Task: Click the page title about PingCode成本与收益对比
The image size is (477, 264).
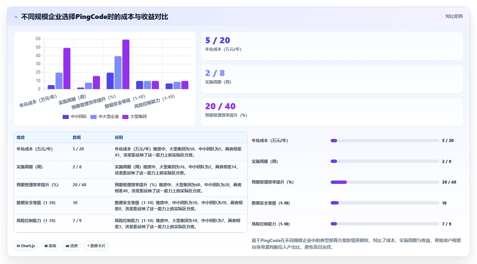Action: [95, 17]
